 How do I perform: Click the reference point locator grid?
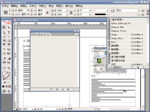[6, 12]
